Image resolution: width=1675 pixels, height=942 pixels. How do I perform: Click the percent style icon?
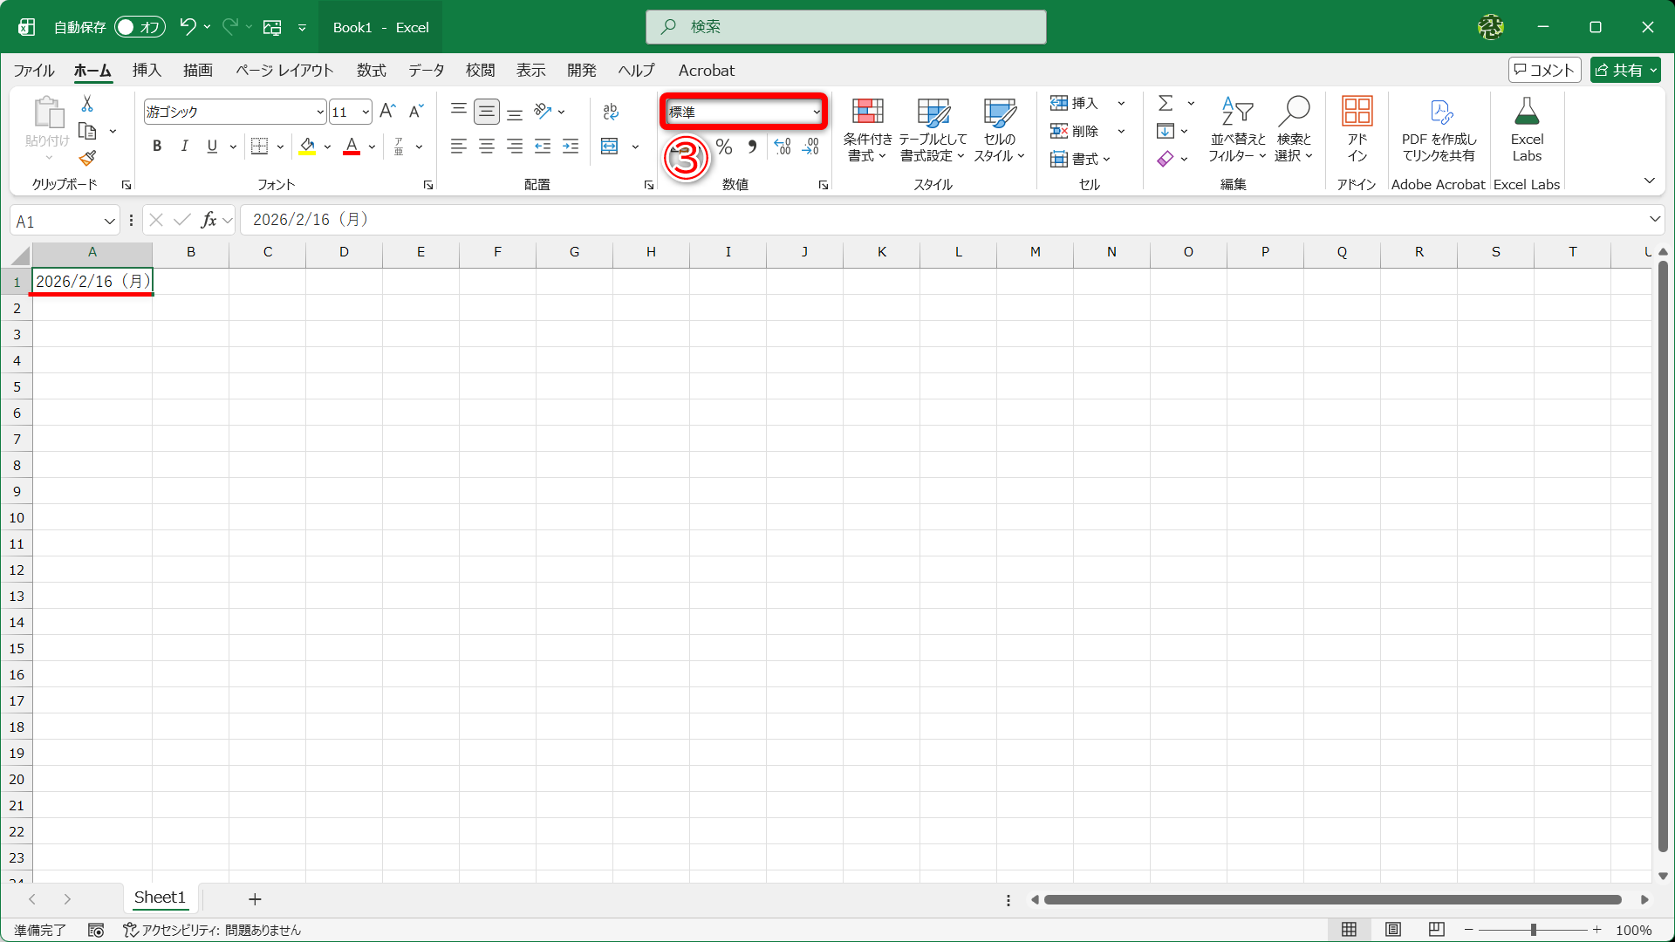724,147
